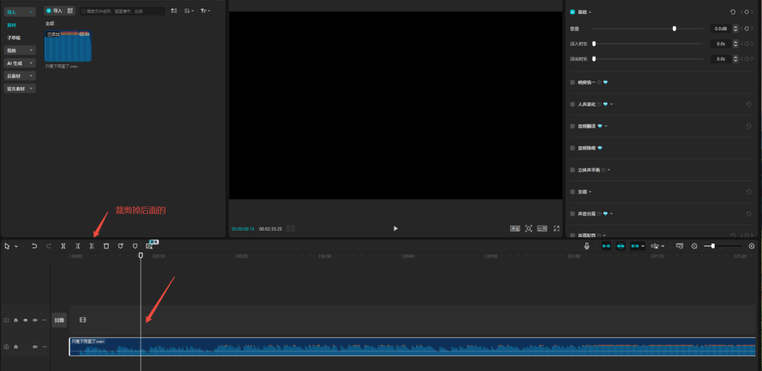762x371 pixels.
Task: Uncheck the 基础 basic settings checkbox
Action: pyautogui.click(x=572, y=12)
